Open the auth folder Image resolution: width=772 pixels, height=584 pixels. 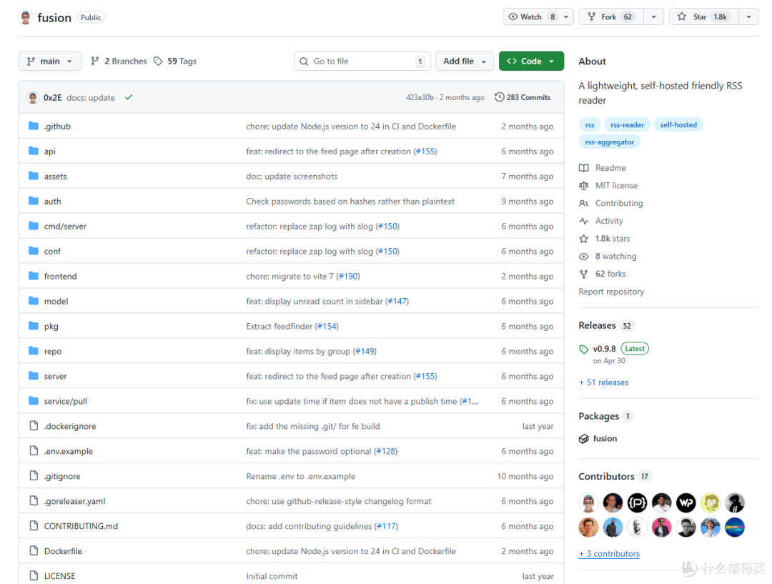tap(52, 202)
